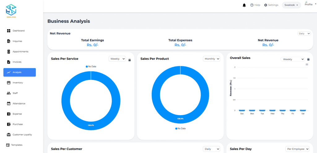Open the Sales Per Day Per Employee dropdown
Screen dimensions: 317x153
tap(297, 149)
